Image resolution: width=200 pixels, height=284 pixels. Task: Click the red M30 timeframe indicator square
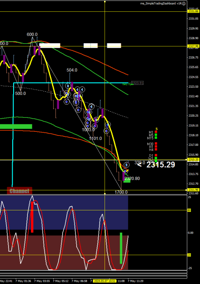pos(156,144)
